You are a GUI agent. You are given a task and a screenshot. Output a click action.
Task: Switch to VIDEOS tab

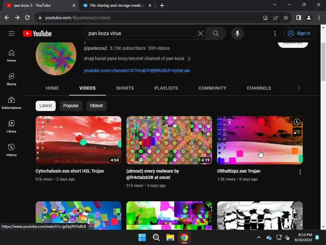click(x=87, y=88)
